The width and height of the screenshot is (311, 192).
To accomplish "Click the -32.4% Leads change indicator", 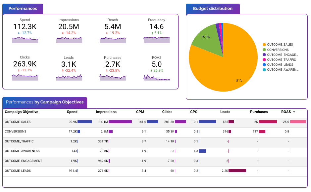I will [69, 70].
